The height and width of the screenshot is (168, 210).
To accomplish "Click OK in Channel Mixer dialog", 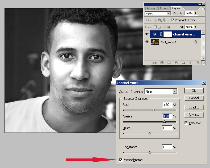I will pyautogui.click(x=194, y=91).
